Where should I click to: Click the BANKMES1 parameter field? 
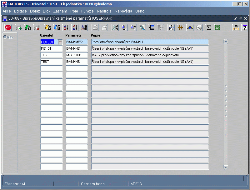tap(77, 42)
